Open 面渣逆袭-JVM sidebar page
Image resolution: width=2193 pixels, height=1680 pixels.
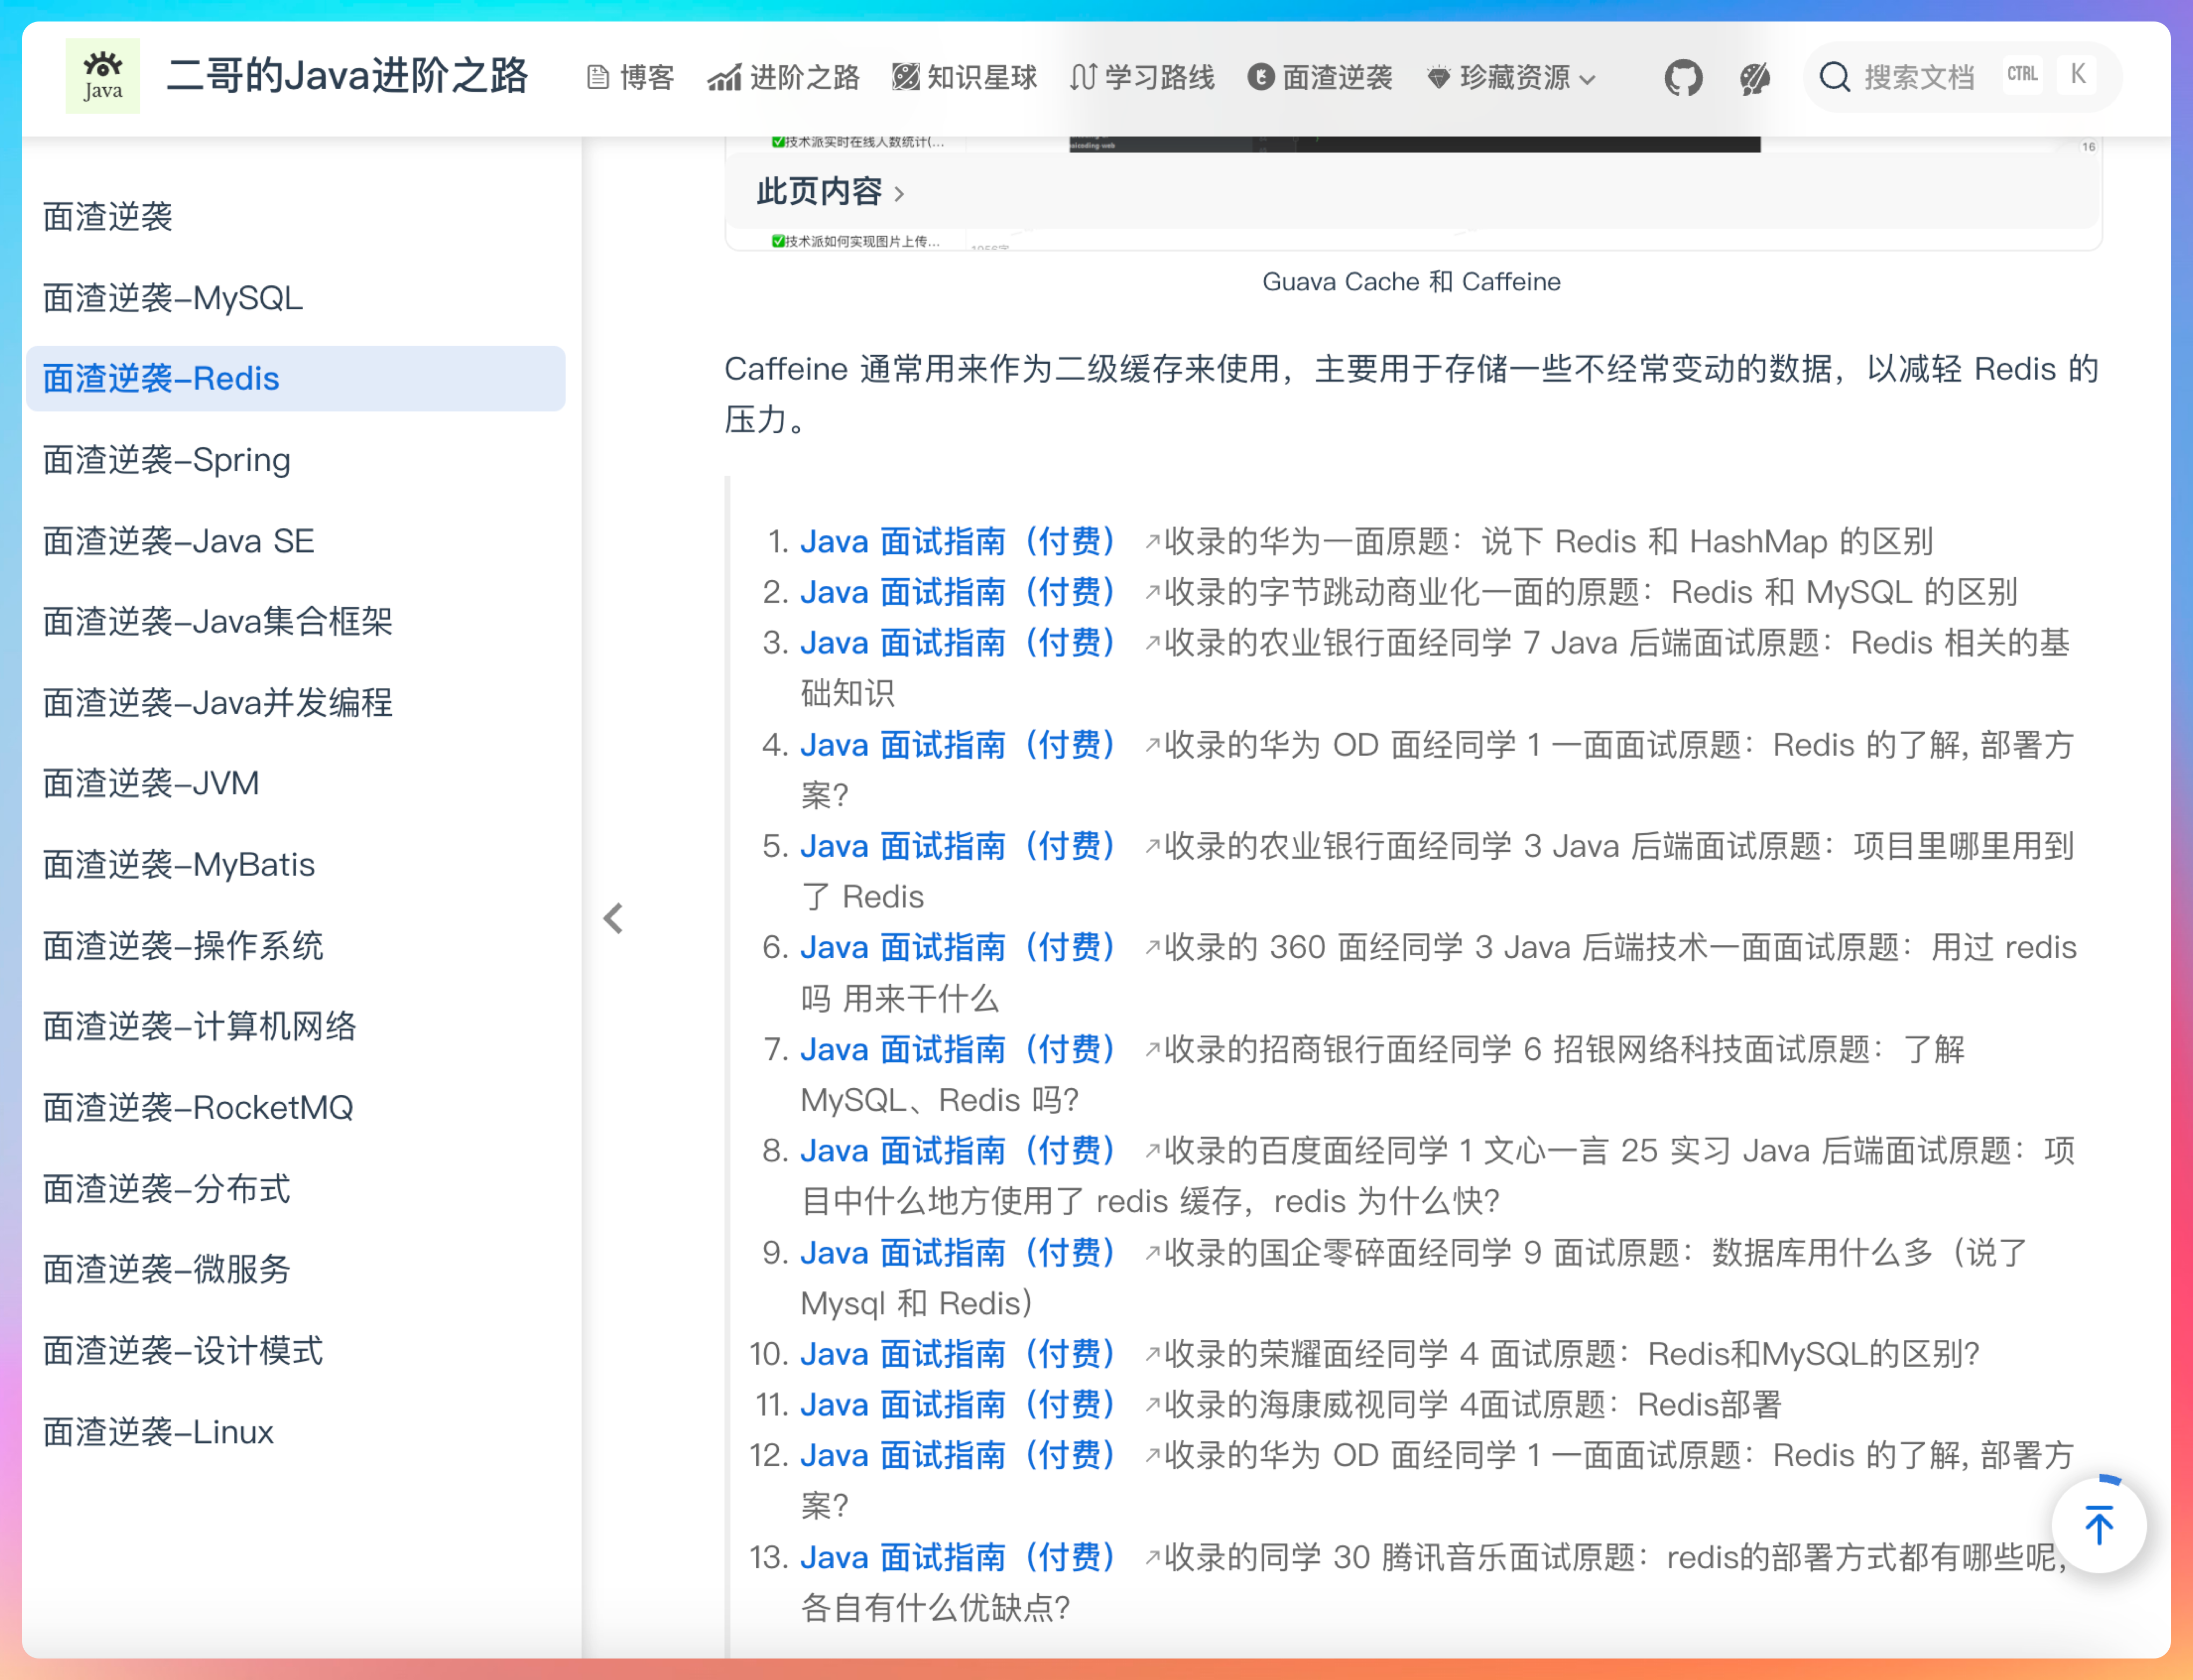tap(151, 783)
